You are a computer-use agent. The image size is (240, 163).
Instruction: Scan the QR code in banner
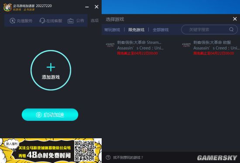84,151
